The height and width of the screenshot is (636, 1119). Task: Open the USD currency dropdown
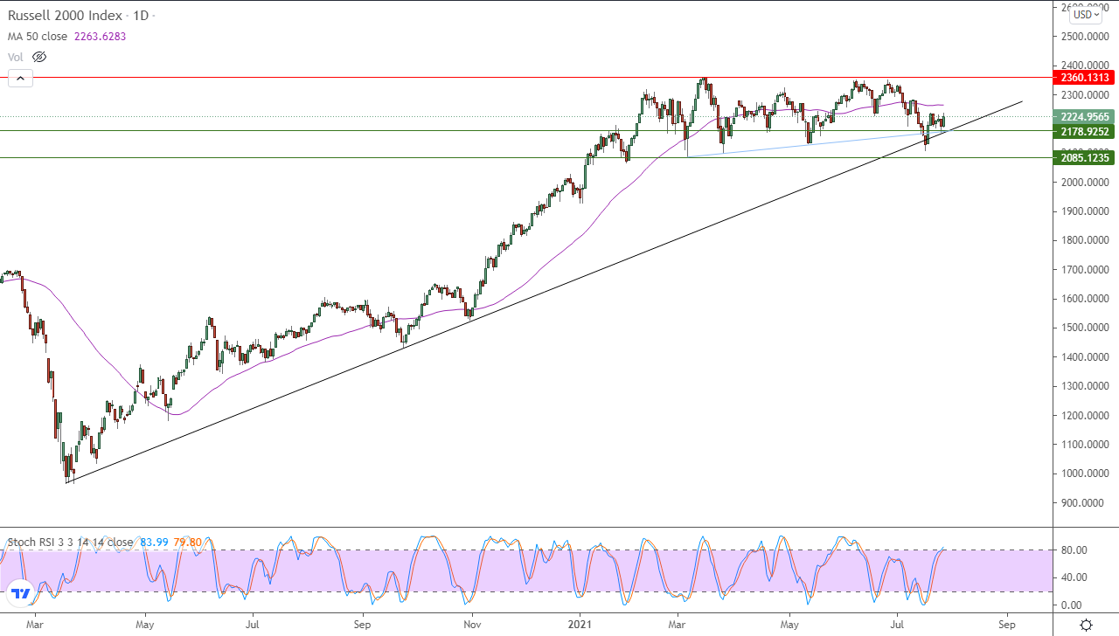point(1087,14)
